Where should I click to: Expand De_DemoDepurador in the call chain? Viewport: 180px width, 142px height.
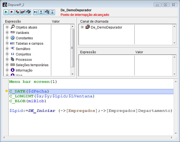82,27
